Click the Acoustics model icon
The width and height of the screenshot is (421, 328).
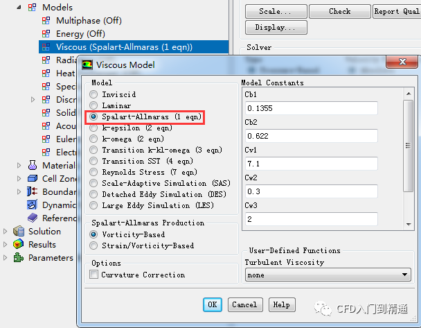46,126
